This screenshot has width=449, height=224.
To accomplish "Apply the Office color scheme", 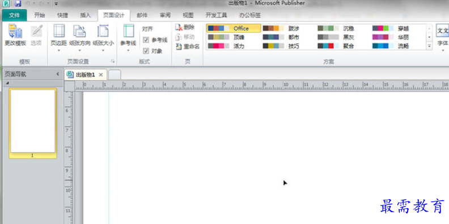I will [x=234, y=28].
